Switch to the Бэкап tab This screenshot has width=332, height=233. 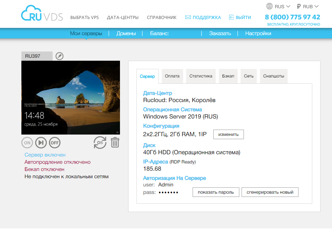[x=228, y=76]
